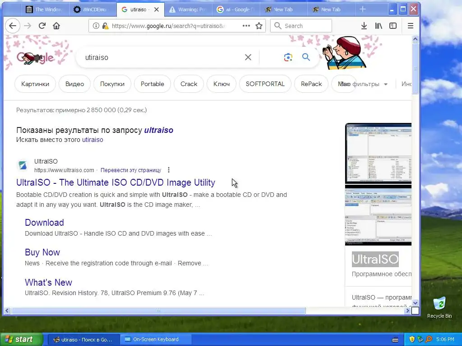Select On-Screen Keyboard taskbar button
Screen dimensions: 462x346
point(156,340)
